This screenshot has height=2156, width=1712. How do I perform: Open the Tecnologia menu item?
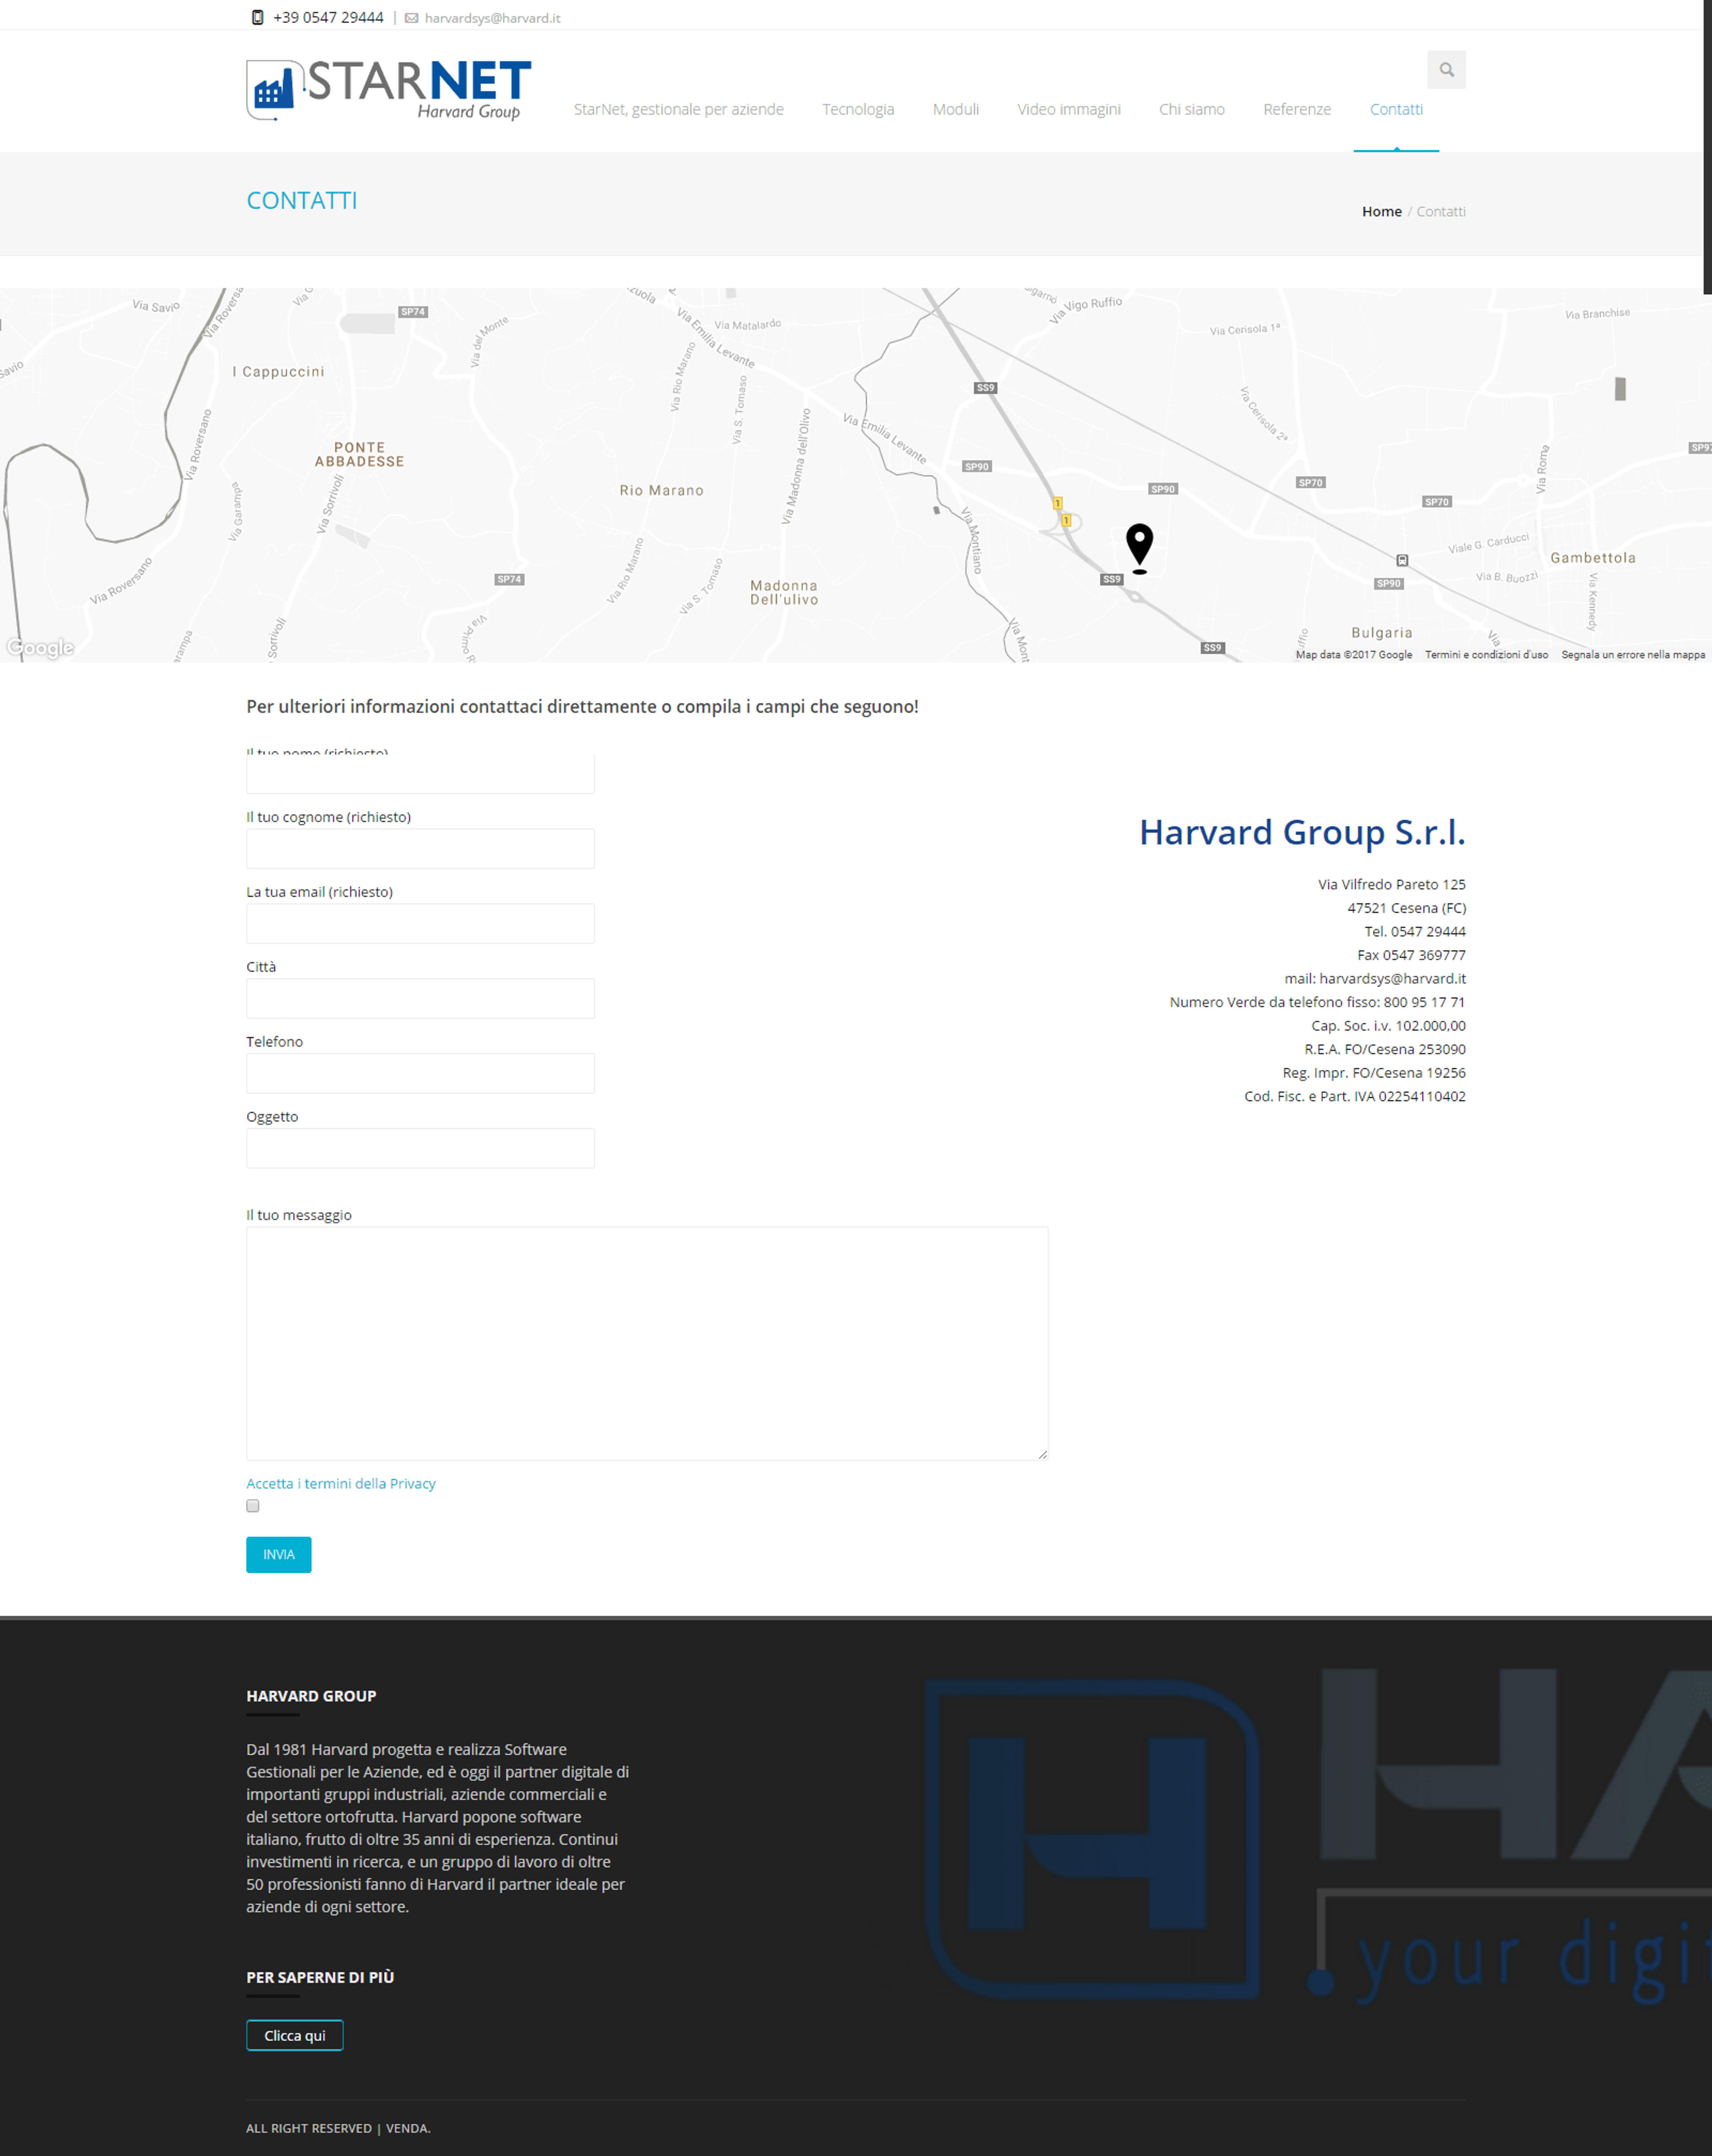click(858, 109)
